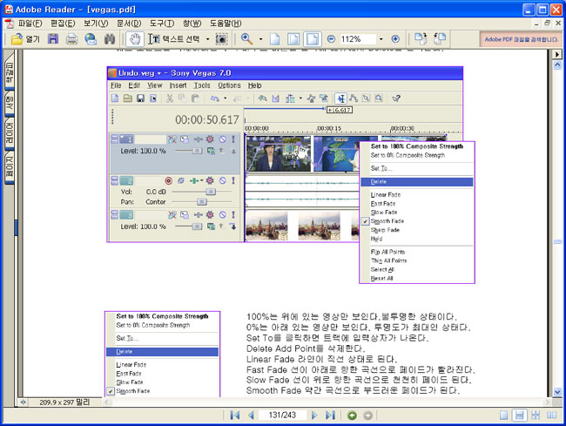
Task: Open the 파일(F) menu
Action: point(30,24)
